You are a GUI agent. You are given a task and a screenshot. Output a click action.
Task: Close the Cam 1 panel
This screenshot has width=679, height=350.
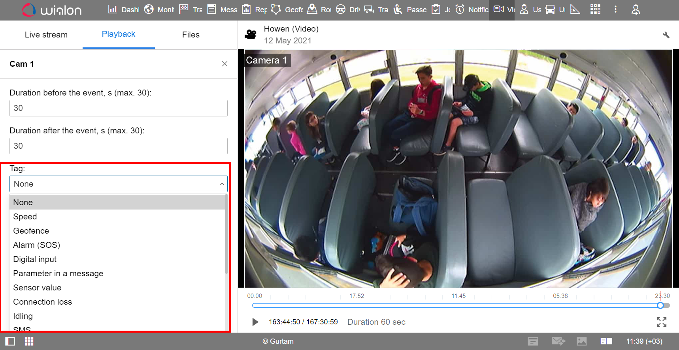[224, 64]
